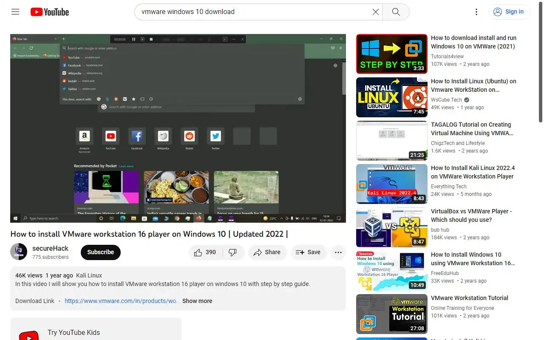Image resolution: width=544 pixels, height=340 pixels.
Task: Open more actions ellipsis beside Save
Action: pyautogui.click(x=338, y=252)
